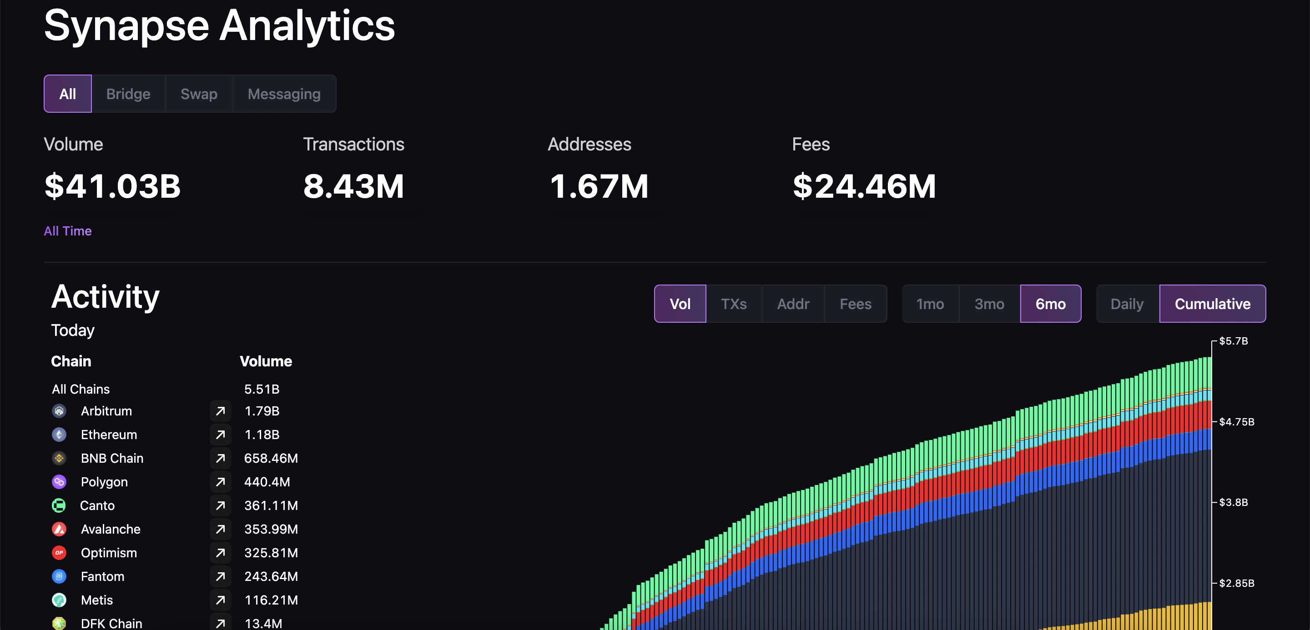Image resolution: width=1310 pixels, height=630 pixels.
Task: Click the 1.67M addresses figure
Action: click(599, 185)
